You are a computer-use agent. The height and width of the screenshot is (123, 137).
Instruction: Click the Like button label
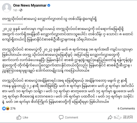tap(25, 117)
